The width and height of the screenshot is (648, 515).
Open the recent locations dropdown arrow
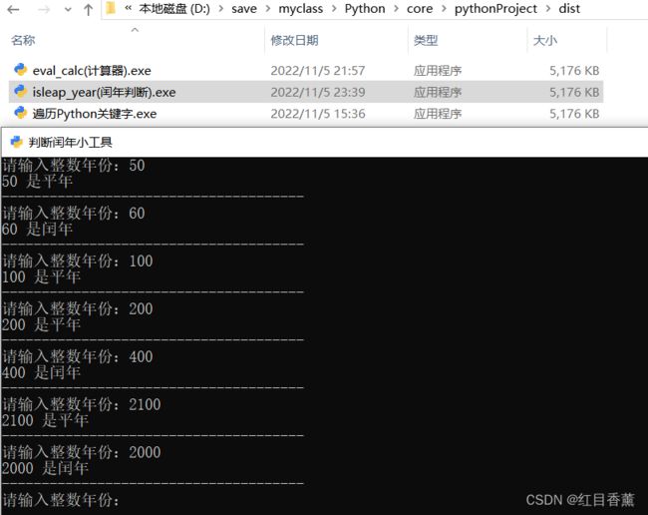click(68, 10)
